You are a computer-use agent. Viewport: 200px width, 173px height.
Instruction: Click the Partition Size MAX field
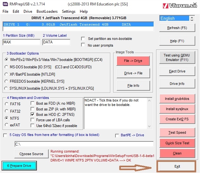[x=21, y=42]
